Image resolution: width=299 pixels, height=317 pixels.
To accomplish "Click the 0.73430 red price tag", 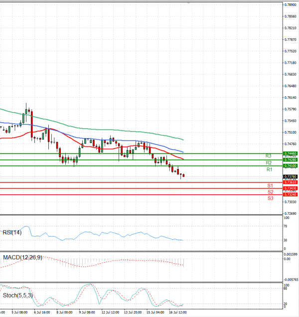I will [290, 188].
